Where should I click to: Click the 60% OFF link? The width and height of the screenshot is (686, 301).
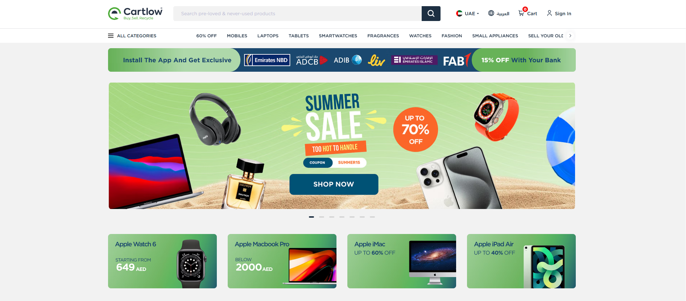[x=206, y=36]
